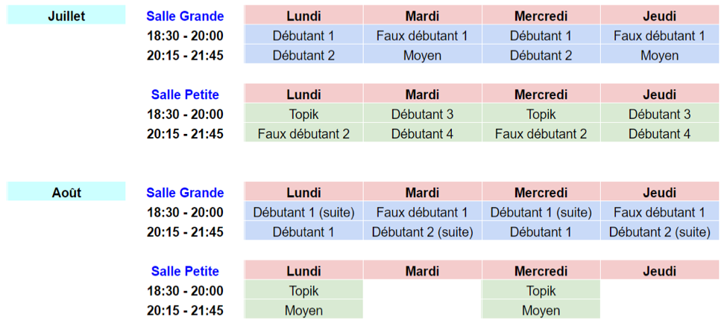Select 'Faux débutant 2' cell under Lundi
727x326 pixels.
pos(303,134)
